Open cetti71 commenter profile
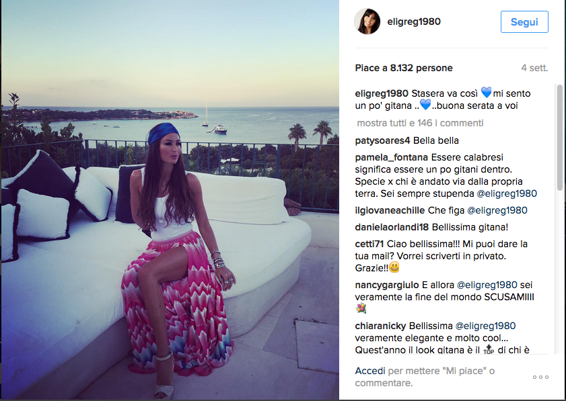The width and height of the screenshot is (566, 401). click(x=369, y=244)
